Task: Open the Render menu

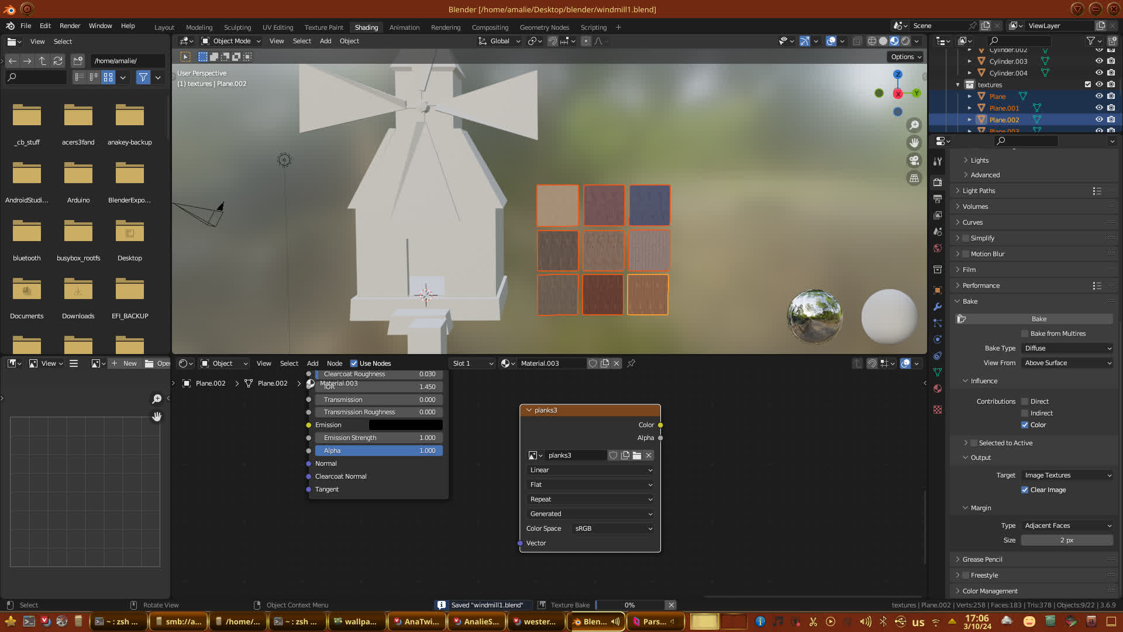Action: click(70, 26)
